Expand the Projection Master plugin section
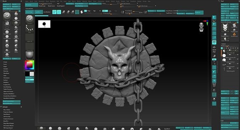 [8, 112]
